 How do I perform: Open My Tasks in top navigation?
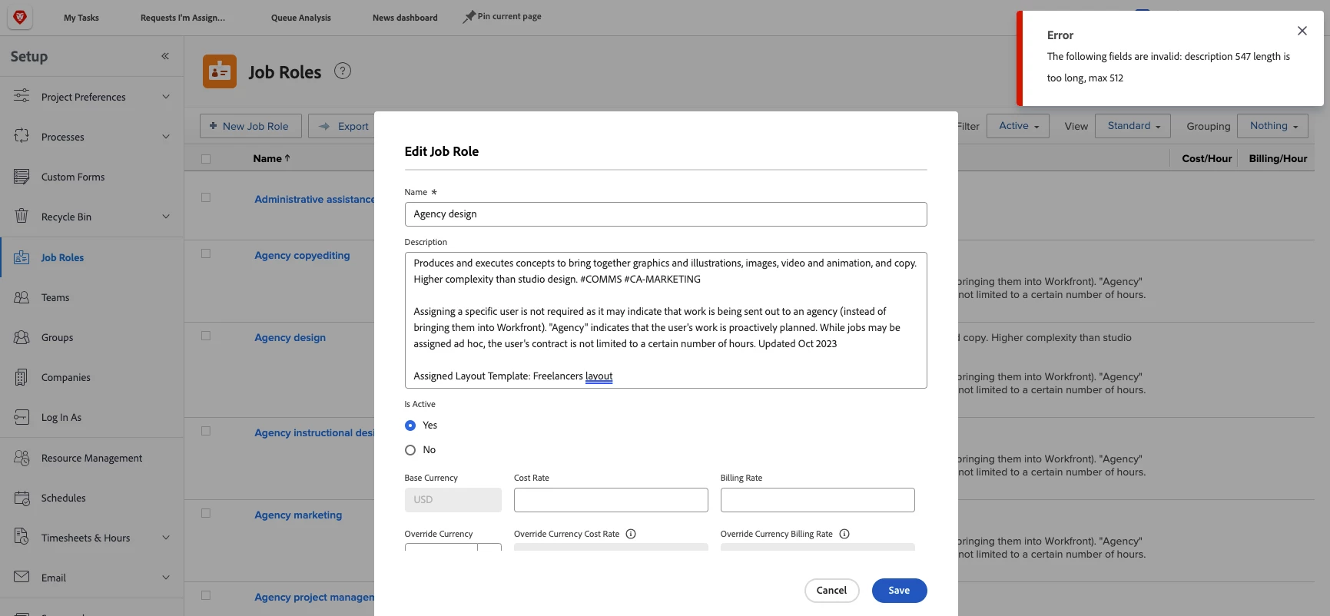coord(81,18)
